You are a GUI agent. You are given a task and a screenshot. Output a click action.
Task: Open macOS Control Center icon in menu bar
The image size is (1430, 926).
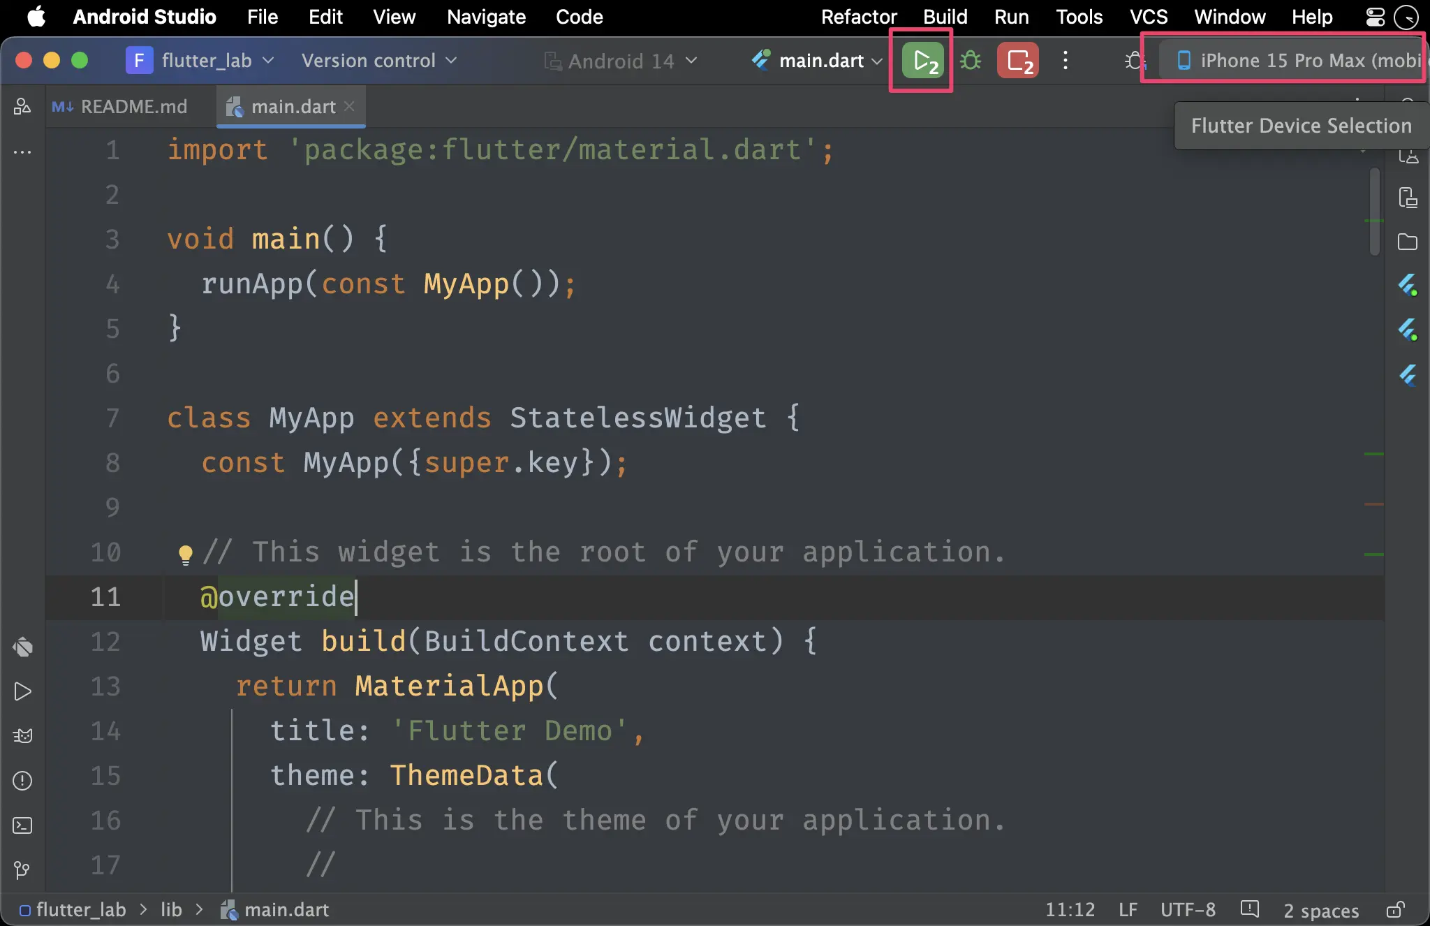pyautogui.click(x=1375, y=17)
